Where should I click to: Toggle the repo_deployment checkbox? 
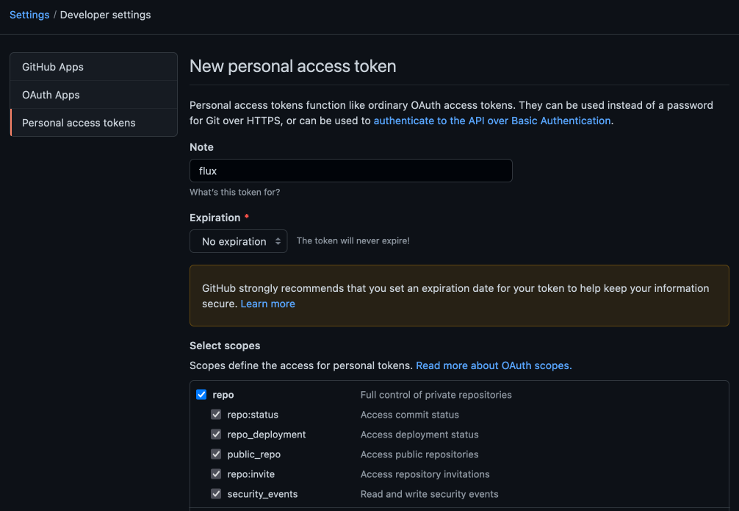pos(216,435)
